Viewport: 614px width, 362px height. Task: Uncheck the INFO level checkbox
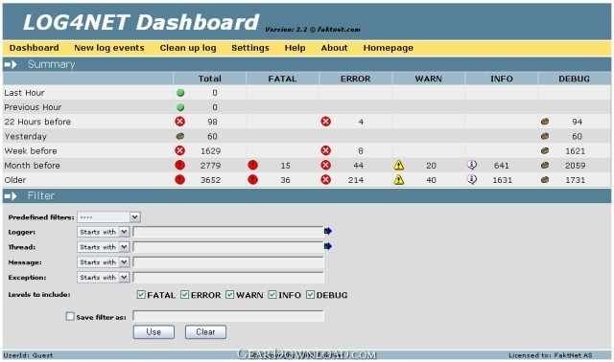coord(272,294)
